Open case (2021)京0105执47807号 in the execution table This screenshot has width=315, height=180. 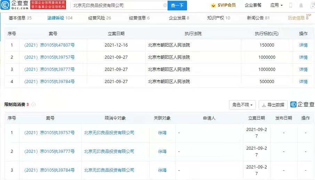[x=49, y=45]
